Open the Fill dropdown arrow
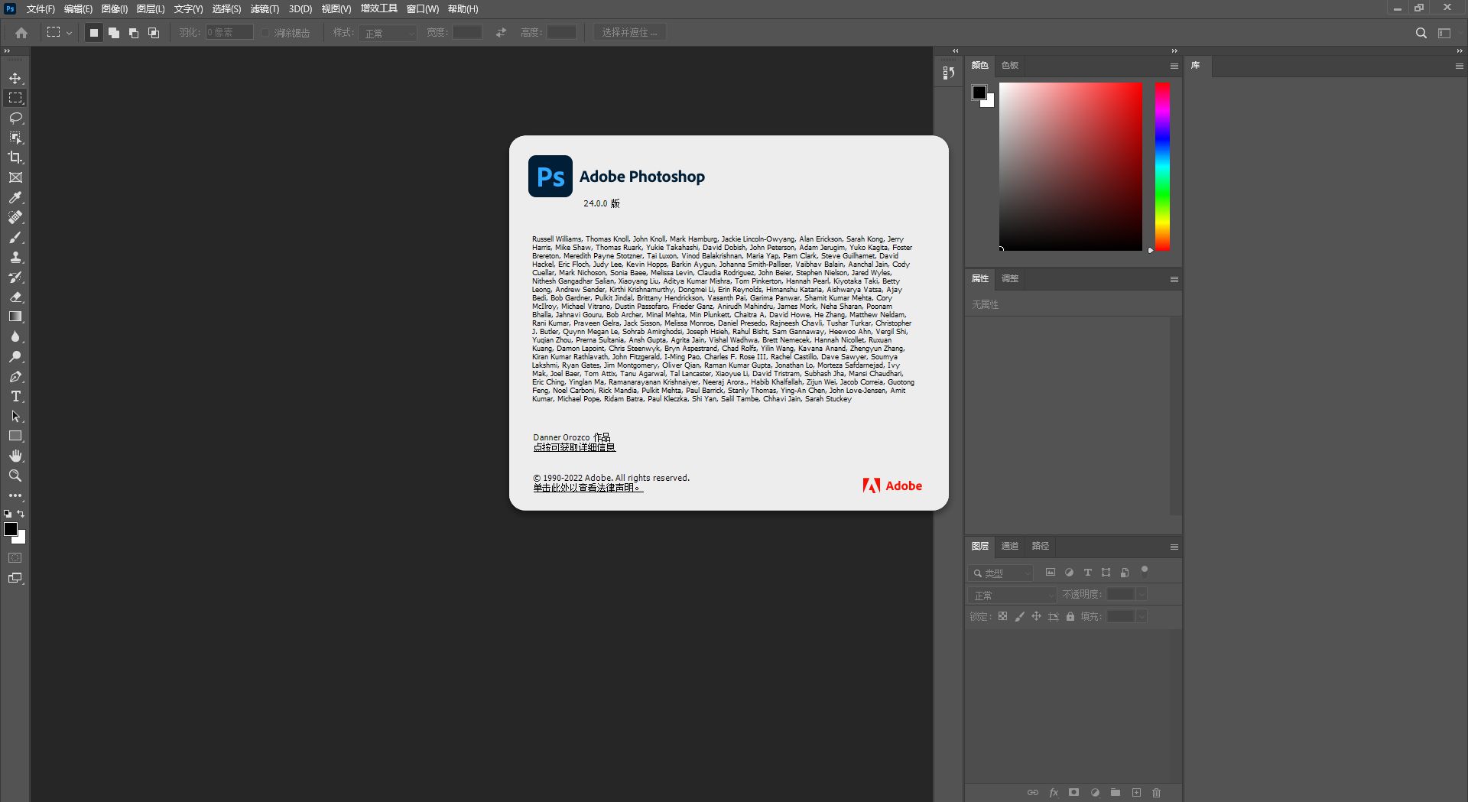 click(x=1142, y=616)
